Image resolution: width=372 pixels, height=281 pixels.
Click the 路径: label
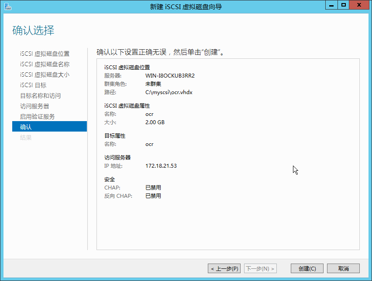(110, 92)
